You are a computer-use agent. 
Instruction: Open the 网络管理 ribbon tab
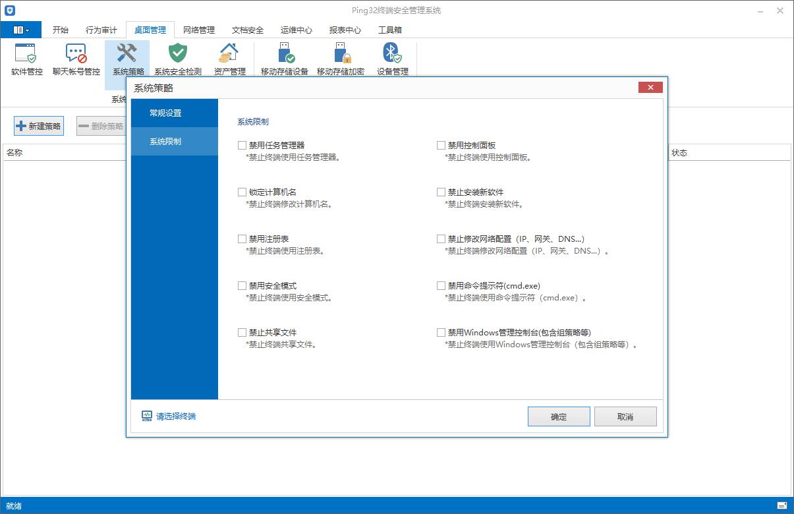[x=199, y=30]
